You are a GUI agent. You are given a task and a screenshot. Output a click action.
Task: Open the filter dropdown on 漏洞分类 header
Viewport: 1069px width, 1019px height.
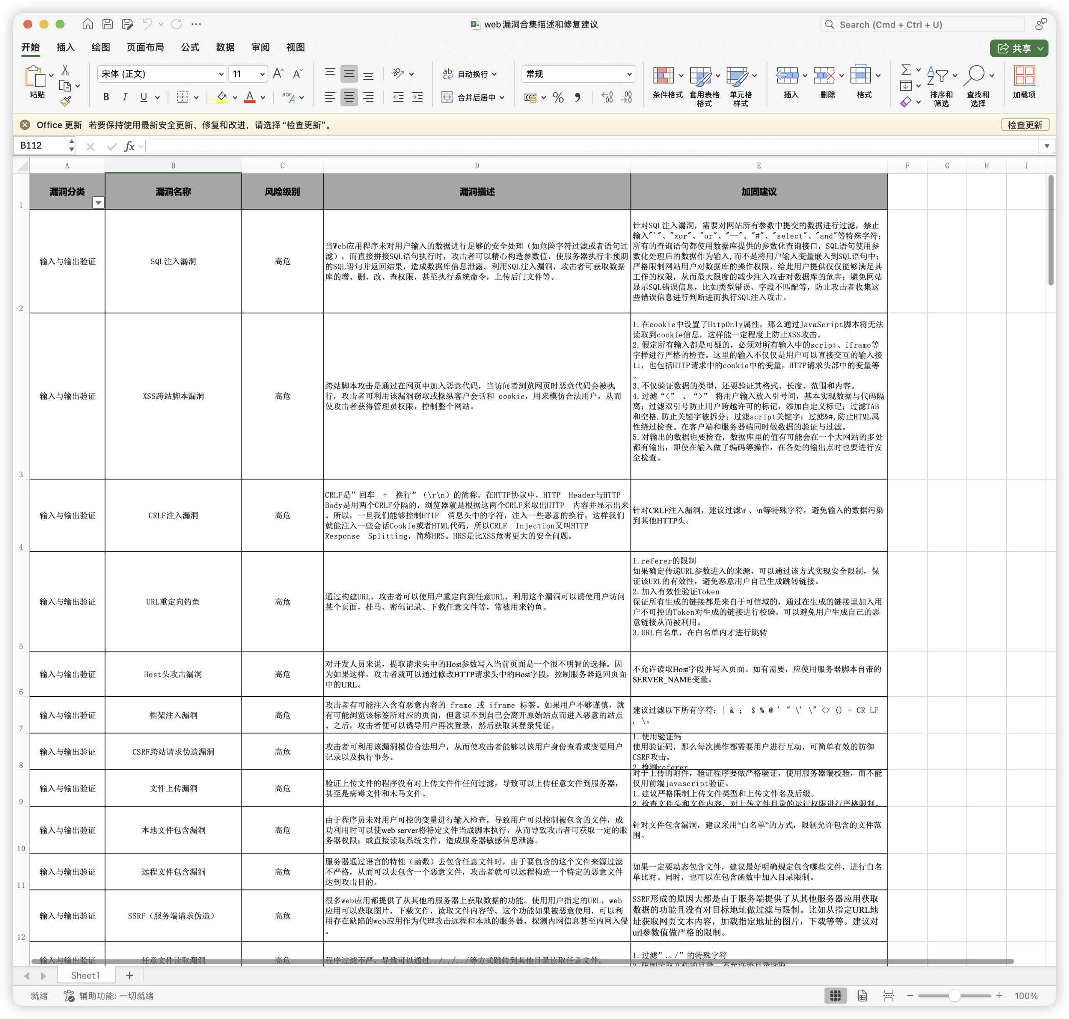(99, 203)
